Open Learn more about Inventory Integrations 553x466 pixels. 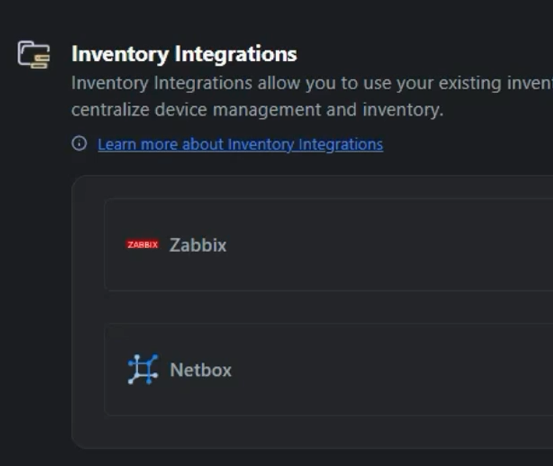(x=240, y=144)
